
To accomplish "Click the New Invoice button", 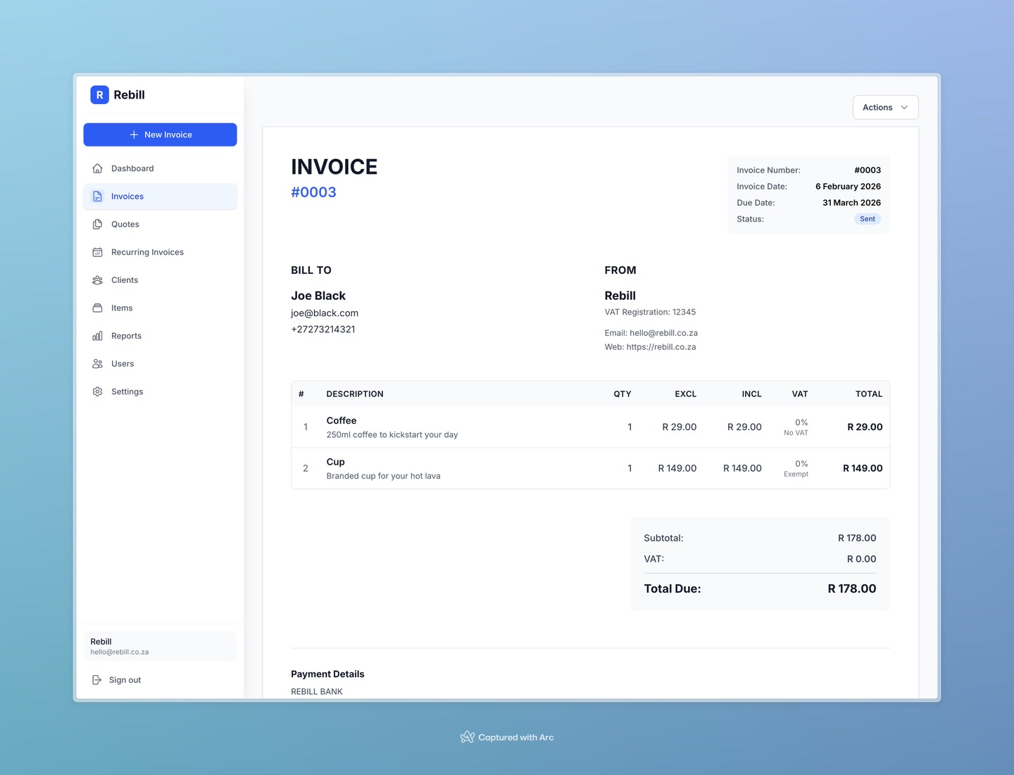I will coord(160,134).
